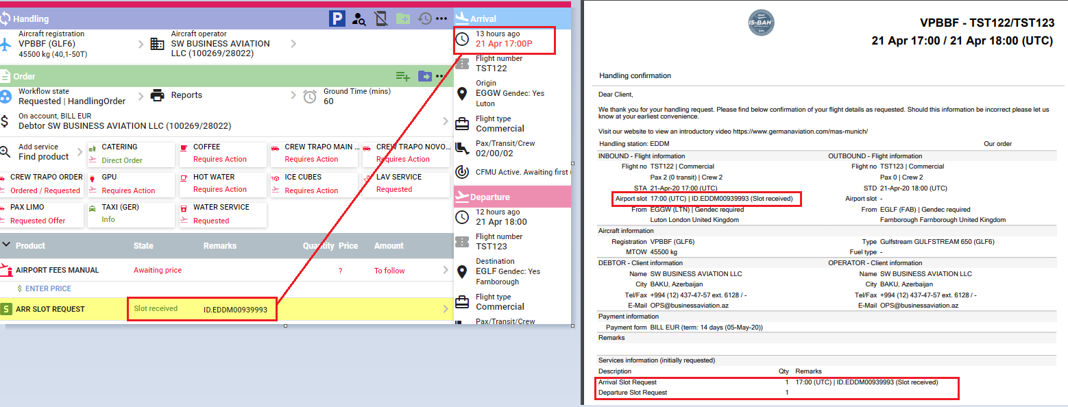Click the alarm clock Ground Time icon

310,96
